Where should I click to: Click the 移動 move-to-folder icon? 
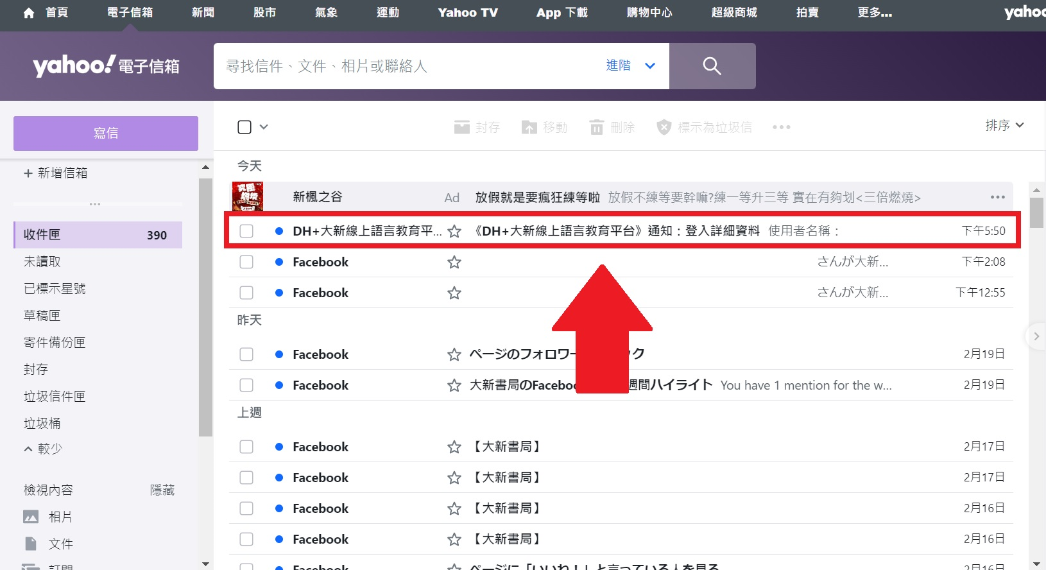(529, 127)
